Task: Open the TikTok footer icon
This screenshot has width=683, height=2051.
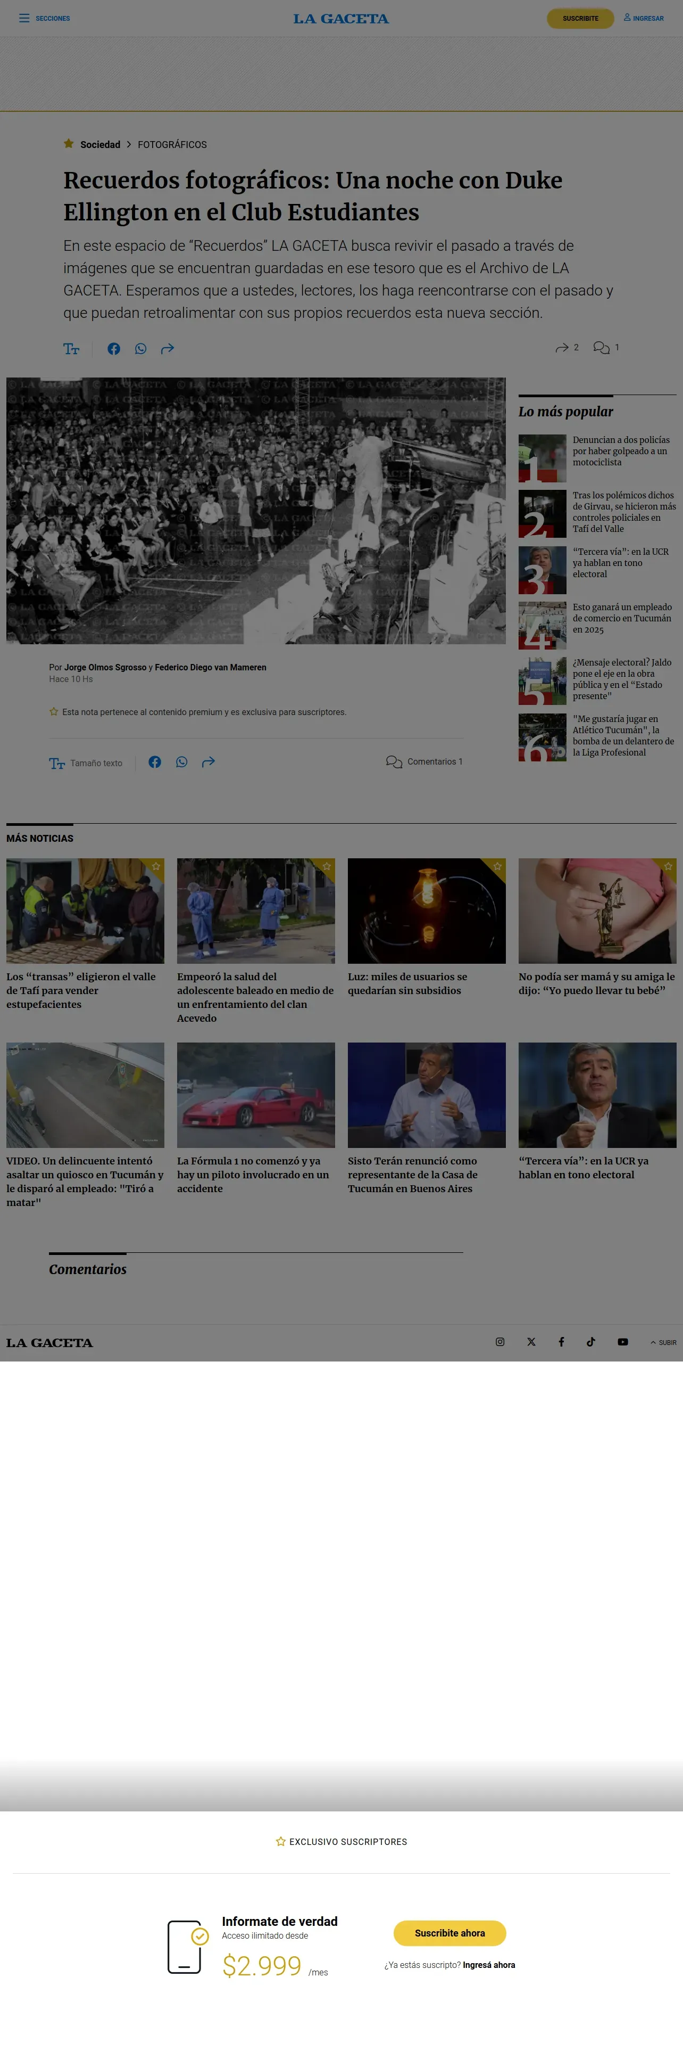Action: click(591, 1342)
